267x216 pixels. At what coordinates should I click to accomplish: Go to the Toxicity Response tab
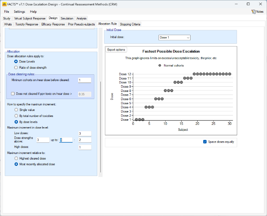(x=26, y=24)
